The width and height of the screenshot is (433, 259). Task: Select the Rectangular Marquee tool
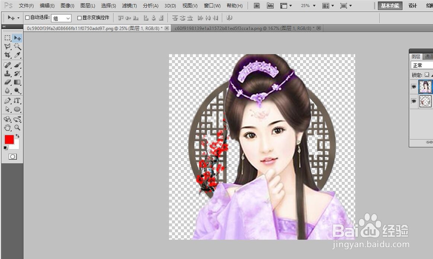coord(7,38)
